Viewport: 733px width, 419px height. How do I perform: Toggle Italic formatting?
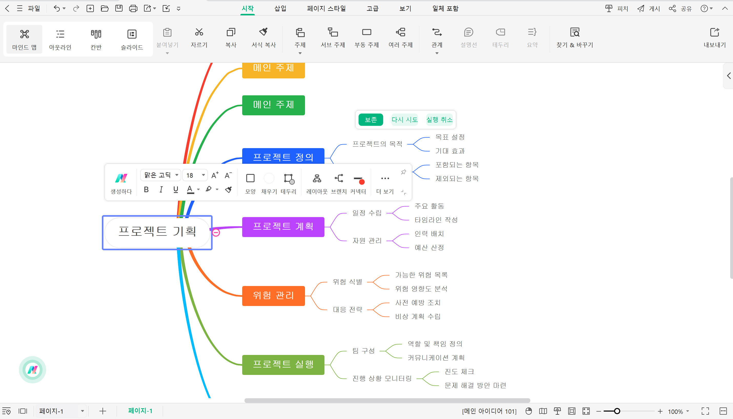coord(161,189)
